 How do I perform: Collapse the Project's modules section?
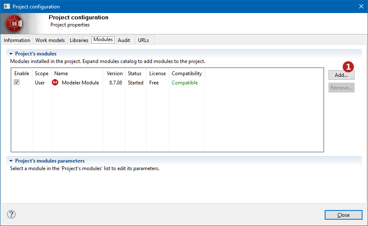point(11,54)
